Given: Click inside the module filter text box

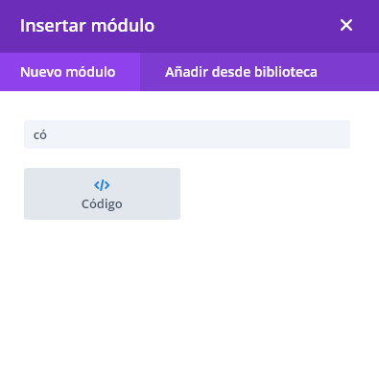Looking at the screenshot, I should pos(187,134).
